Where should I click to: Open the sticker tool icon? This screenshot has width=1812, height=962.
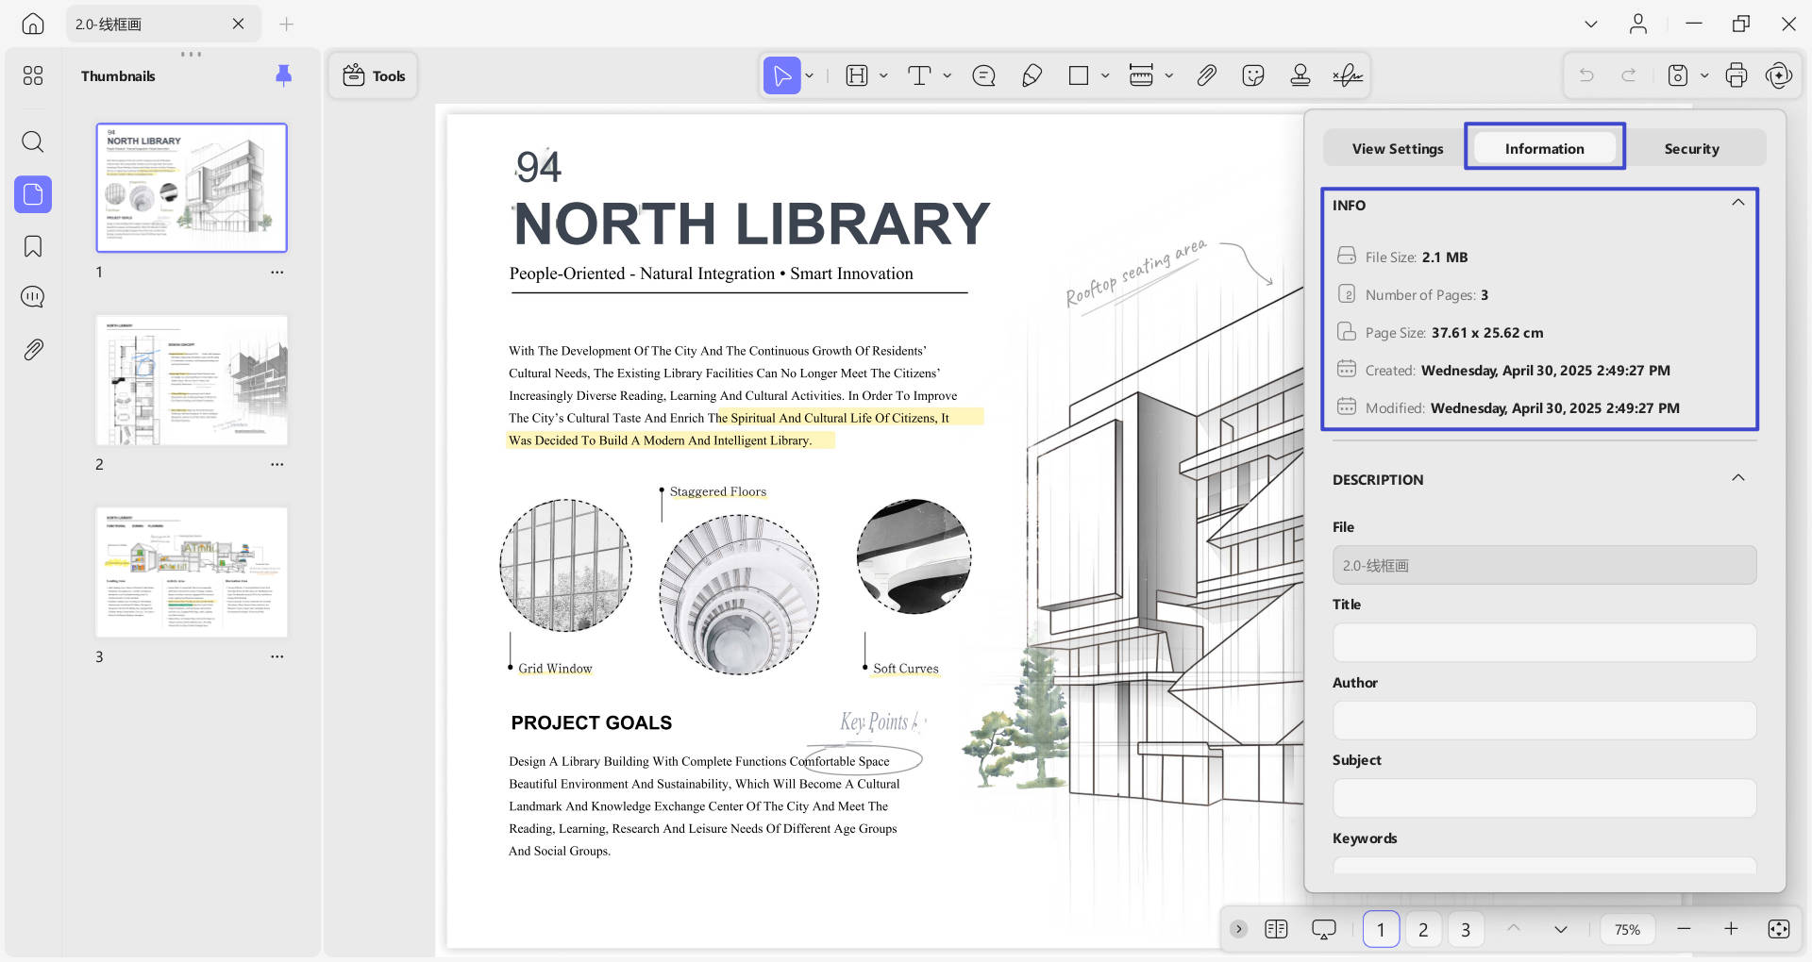pos(1253,75)
